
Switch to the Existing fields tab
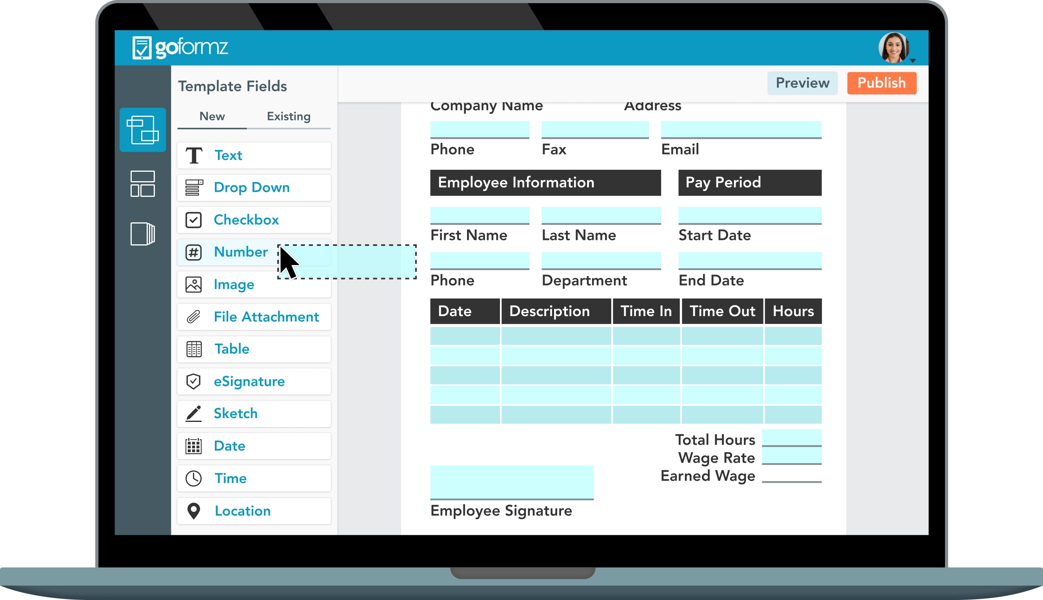coord(288,116)
